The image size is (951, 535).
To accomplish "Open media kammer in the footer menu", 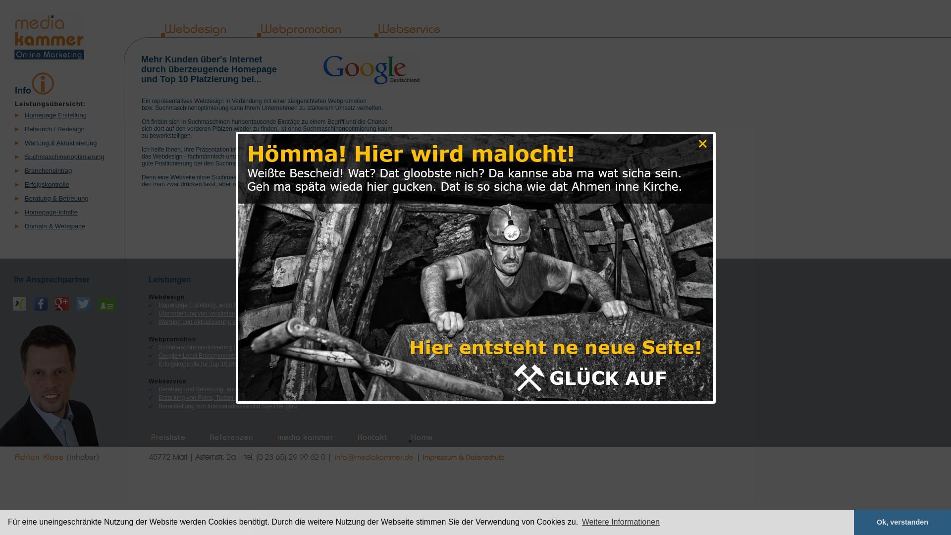I will coord(305,437).
